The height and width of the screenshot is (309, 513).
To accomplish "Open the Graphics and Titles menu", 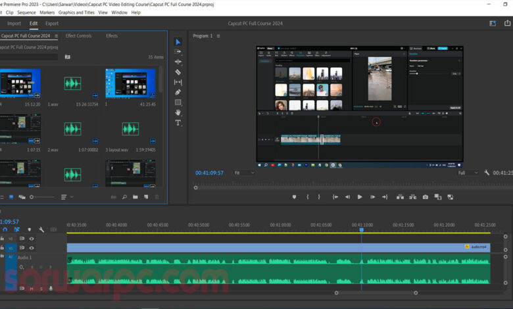I will (76, 12).
